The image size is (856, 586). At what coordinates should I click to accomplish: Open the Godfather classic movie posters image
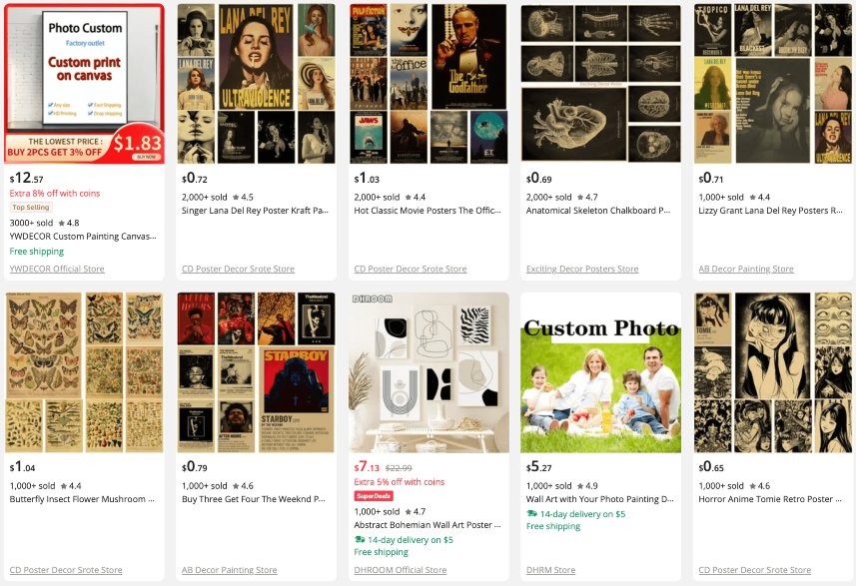coord(428,84)
